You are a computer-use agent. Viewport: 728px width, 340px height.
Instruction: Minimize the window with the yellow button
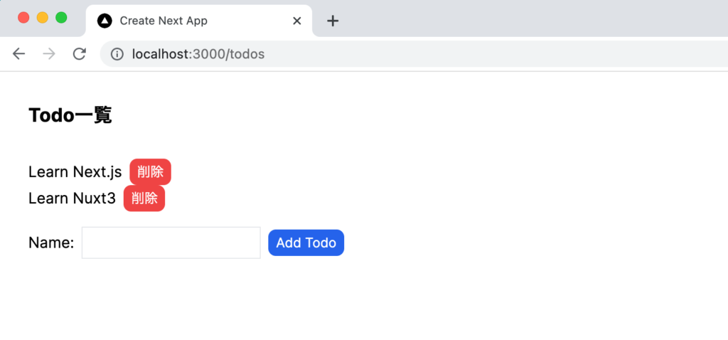tap(43, 18)
